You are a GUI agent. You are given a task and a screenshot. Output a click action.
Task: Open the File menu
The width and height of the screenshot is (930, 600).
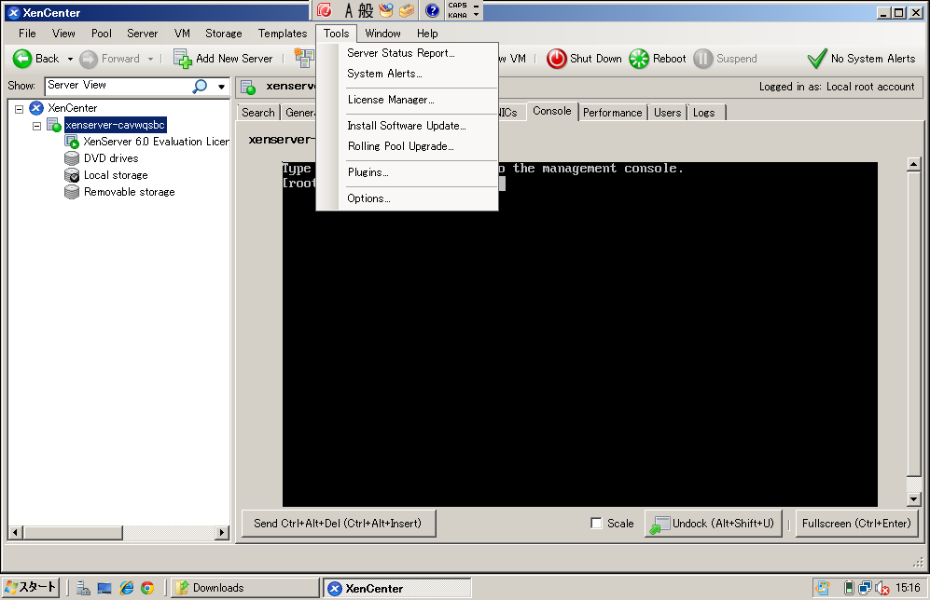(x=27, y=34)
